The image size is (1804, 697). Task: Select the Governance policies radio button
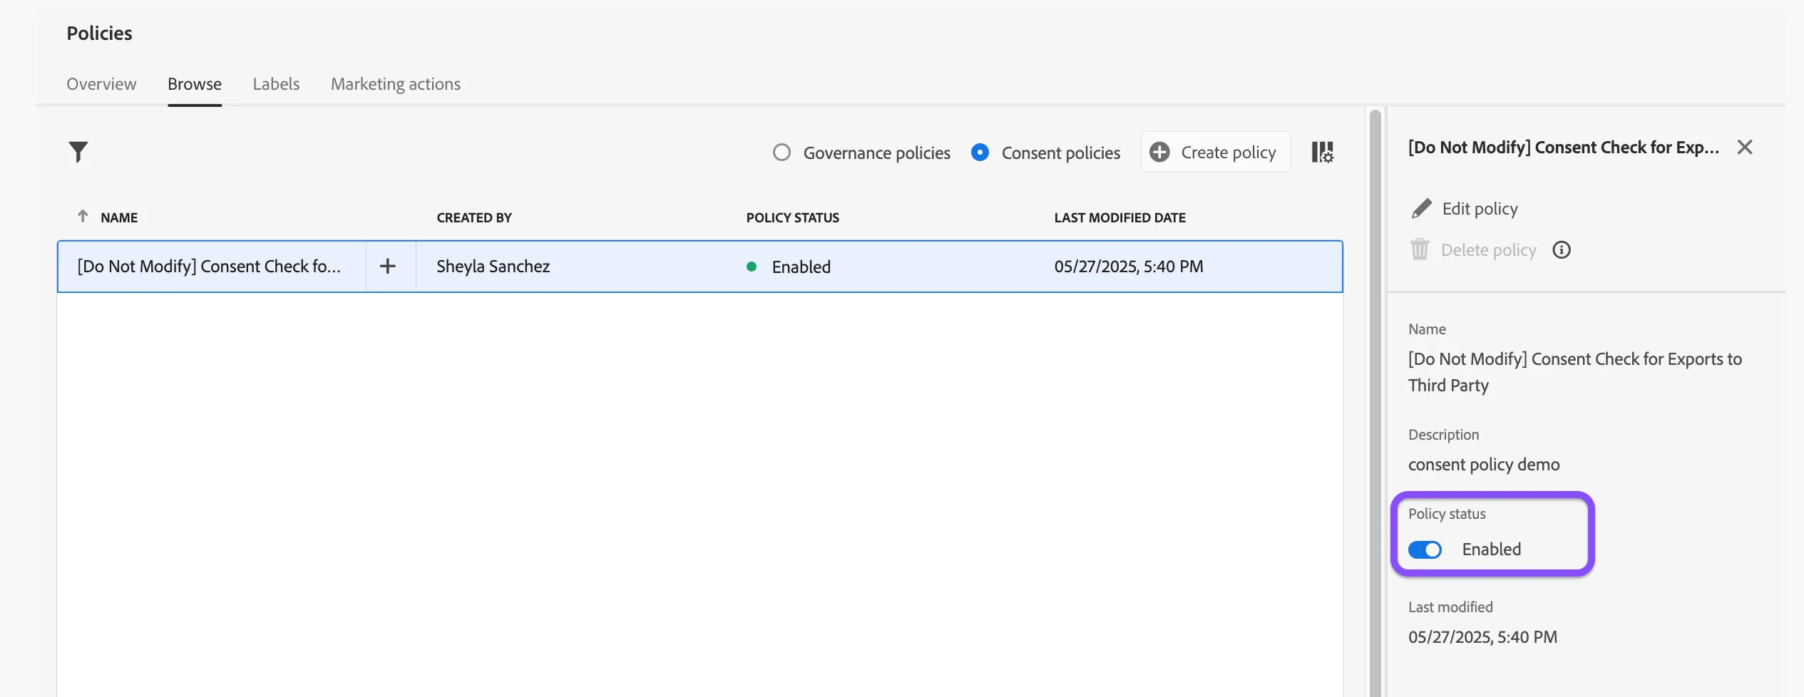781,153
